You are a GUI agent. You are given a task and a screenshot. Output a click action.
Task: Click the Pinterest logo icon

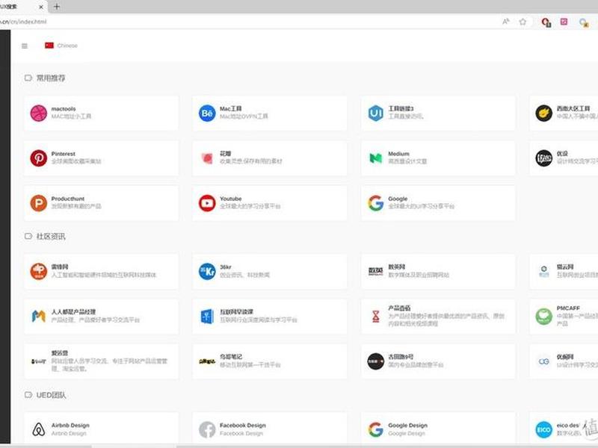[x=39, y=158]
